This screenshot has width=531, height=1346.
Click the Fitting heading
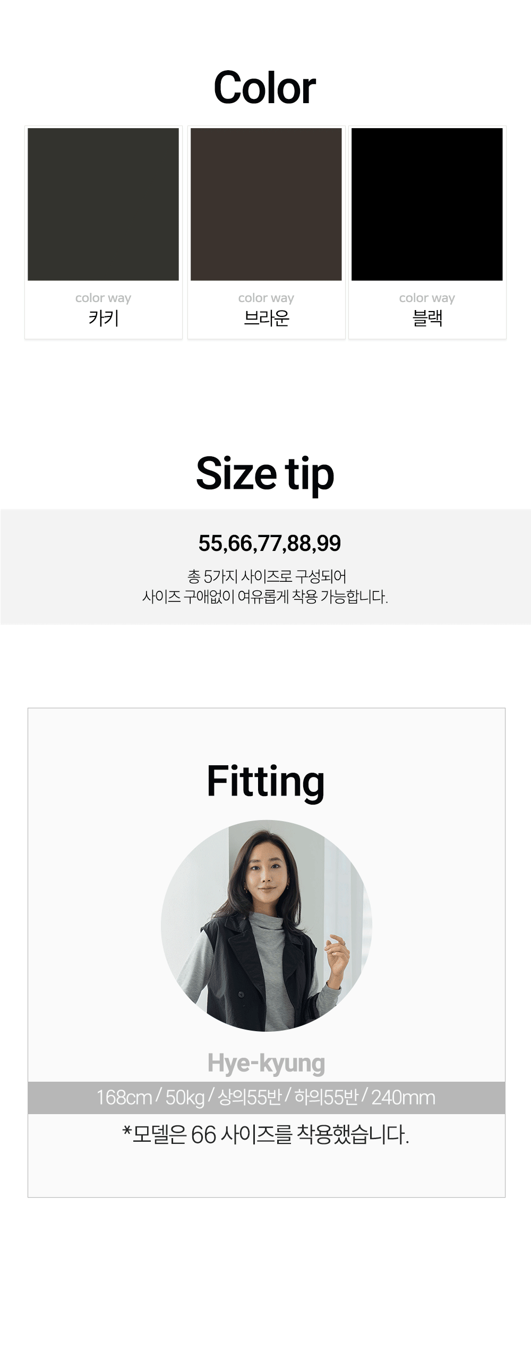265,781
